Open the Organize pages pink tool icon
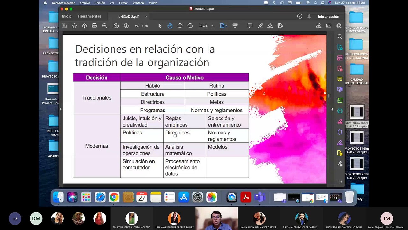 pyautogui.click(x=340, y=58)
